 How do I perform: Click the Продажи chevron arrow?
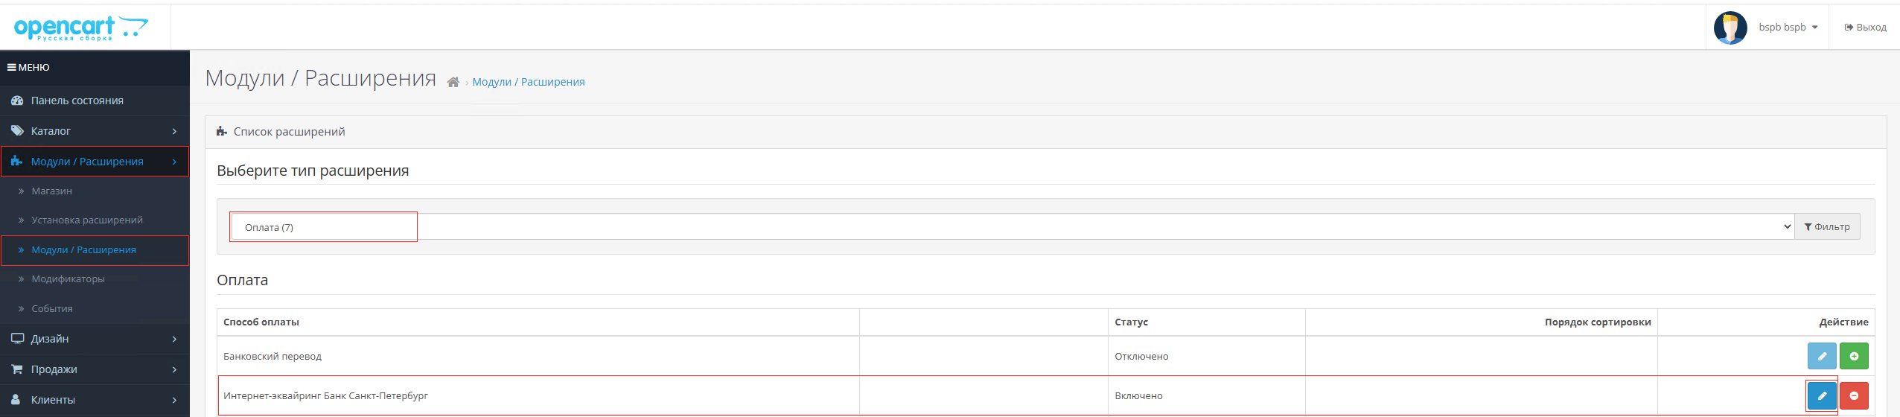(x=174, y=369)
